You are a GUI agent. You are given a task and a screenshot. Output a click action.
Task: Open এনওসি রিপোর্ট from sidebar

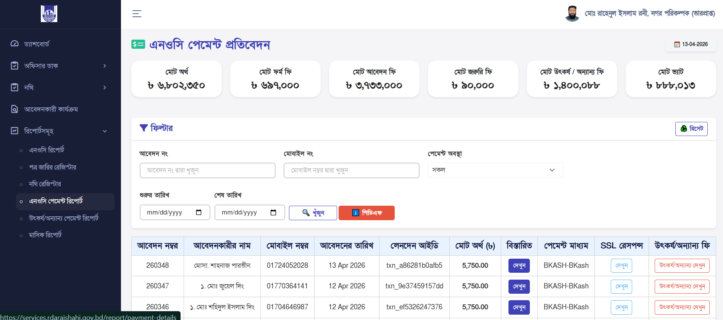[x=47, y=150]
